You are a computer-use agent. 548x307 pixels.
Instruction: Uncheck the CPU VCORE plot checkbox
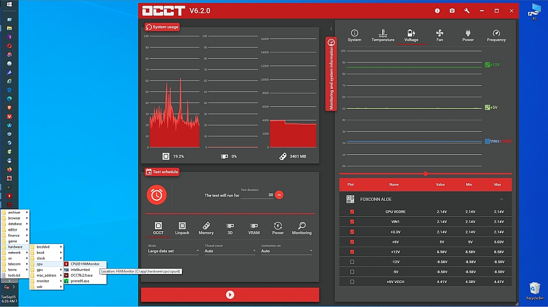[x=352, y=212]
